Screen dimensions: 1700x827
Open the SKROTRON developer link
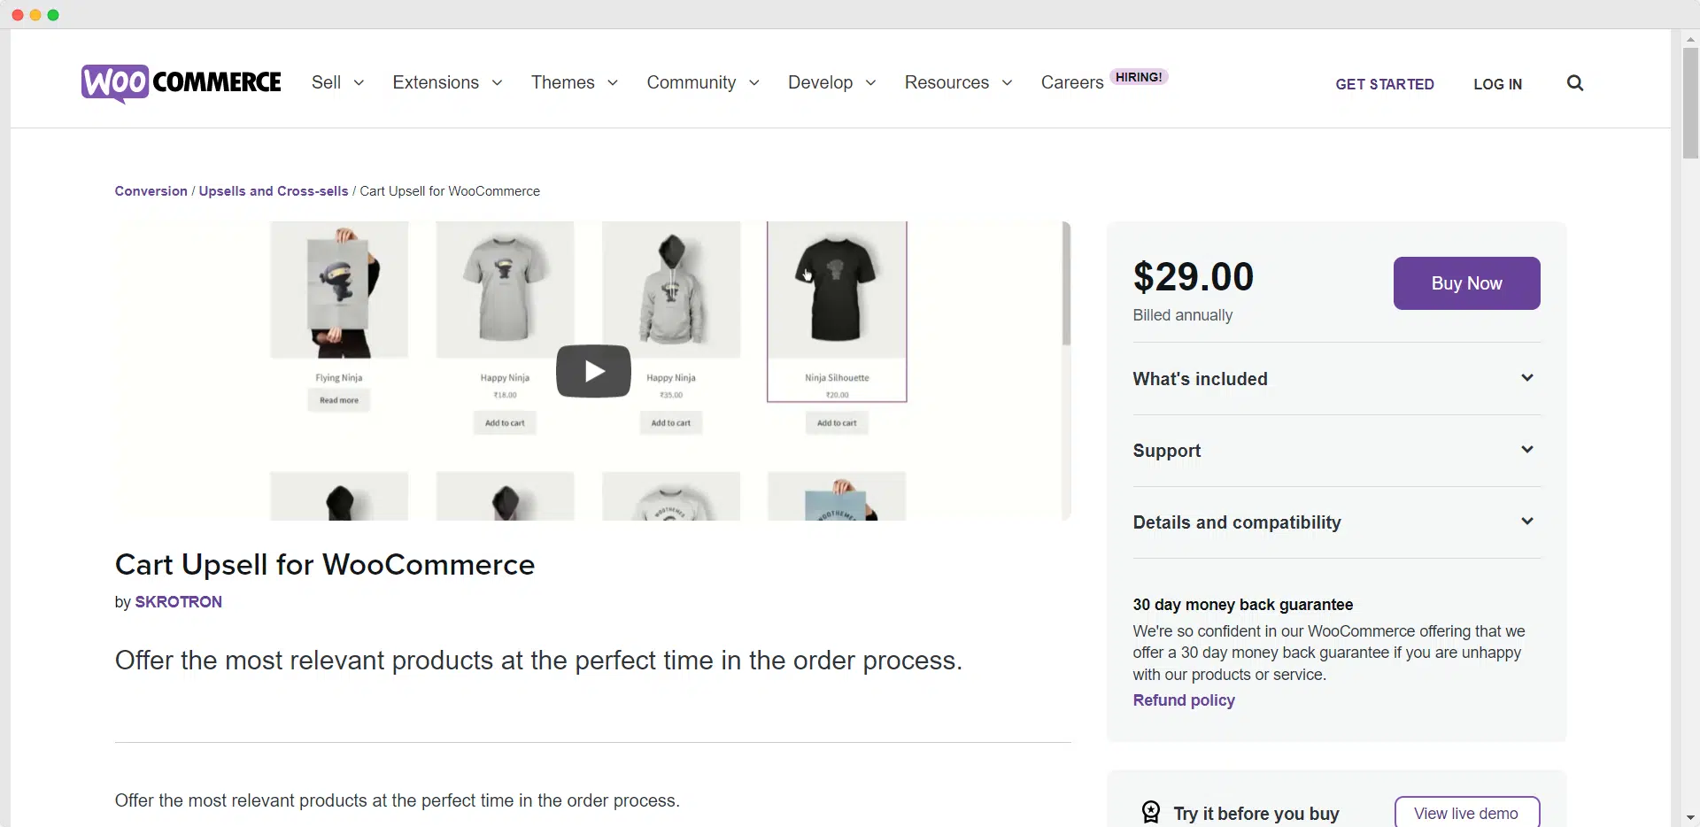178,602
